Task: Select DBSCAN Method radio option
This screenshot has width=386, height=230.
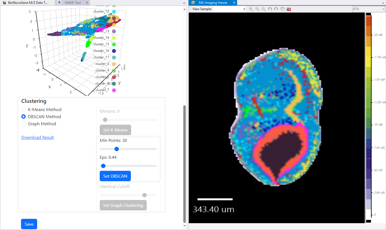Action: point(23,117)
